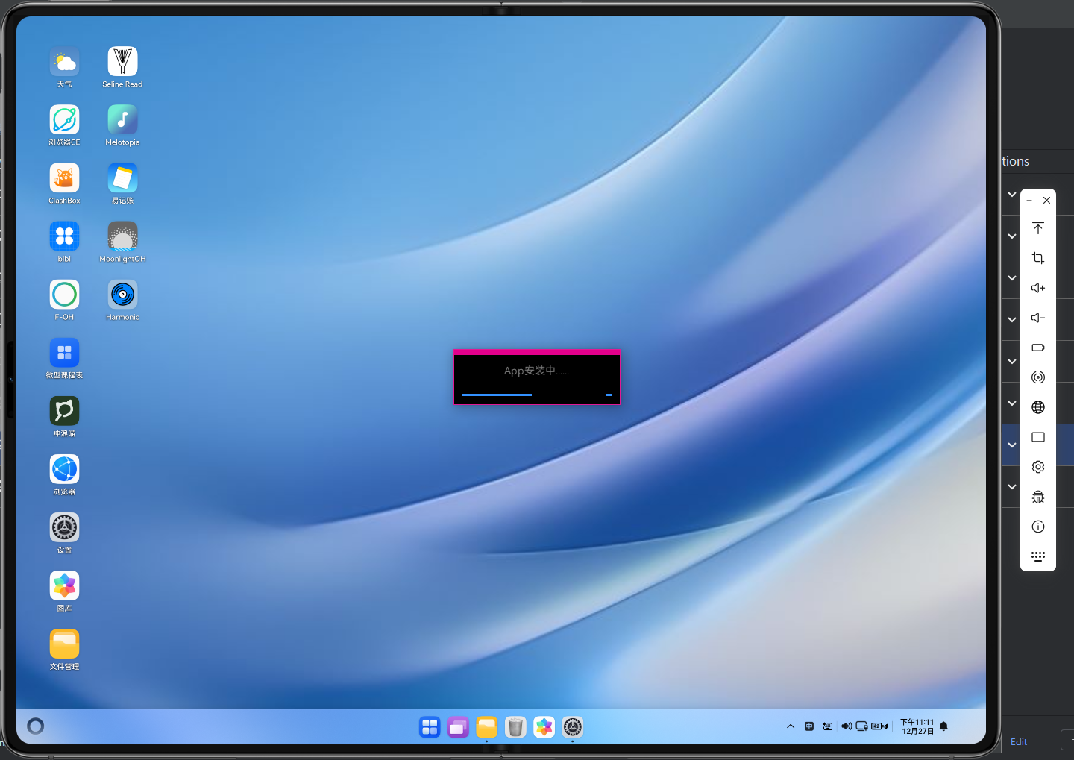Open the emulator toolbar settings gear
The image size is (1074, 760).
pyautogui.click(x=1038, y=467)
